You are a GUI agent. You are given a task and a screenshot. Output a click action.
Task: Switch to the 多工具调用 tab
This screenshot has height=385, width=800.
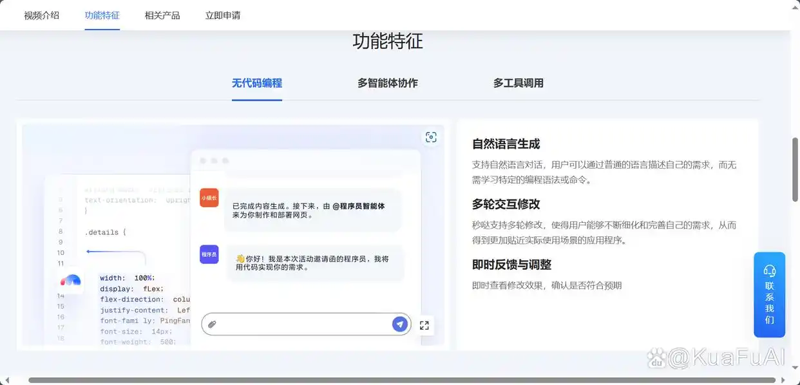517,82
